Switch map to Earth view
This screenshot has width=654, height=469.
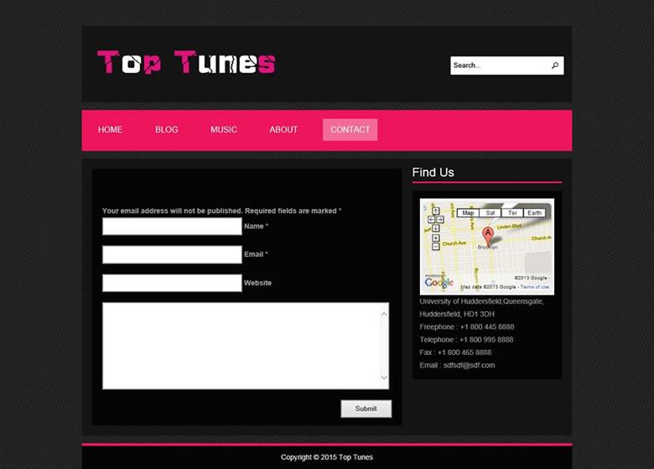pyautogui.click(x=535, y=213)
